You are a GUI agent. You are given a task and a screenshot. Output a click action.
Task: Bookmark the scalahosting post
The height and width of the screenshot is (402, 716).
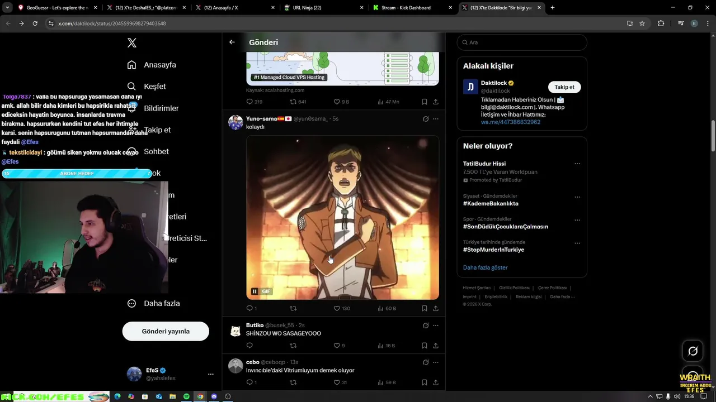click(x=425, y=102)
